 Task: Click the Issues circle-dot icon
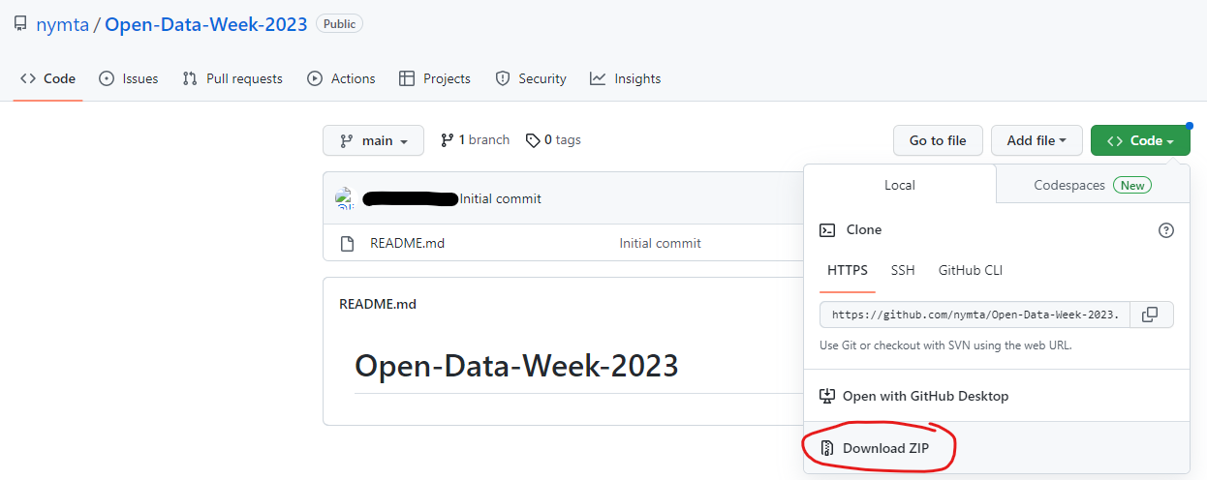click(107, 78)
